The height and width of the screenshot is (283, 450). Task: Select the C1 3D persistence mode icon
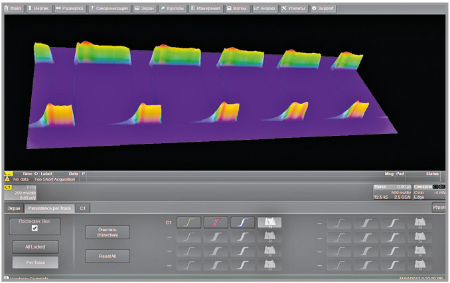pyautogui.click(x=269, y=223)
